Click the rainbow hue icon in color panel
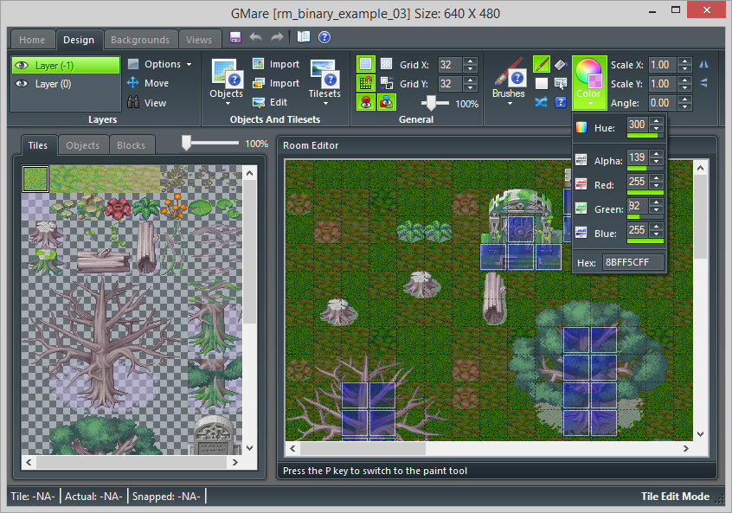The image size is (732, 513). point(581,127)
